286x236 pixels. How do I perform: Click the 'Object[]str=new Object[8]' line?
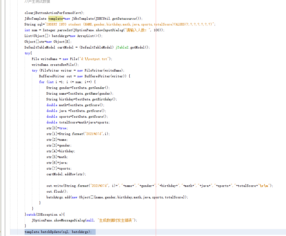click(x=48, y=42)
